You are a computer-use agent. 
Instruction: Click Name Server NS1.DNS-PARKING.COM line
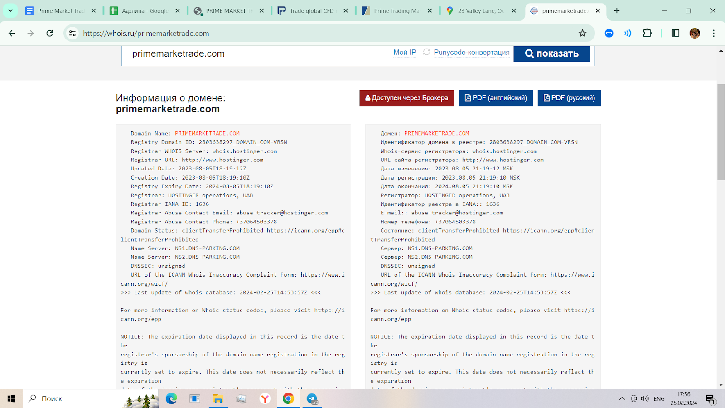click(185, 248)
